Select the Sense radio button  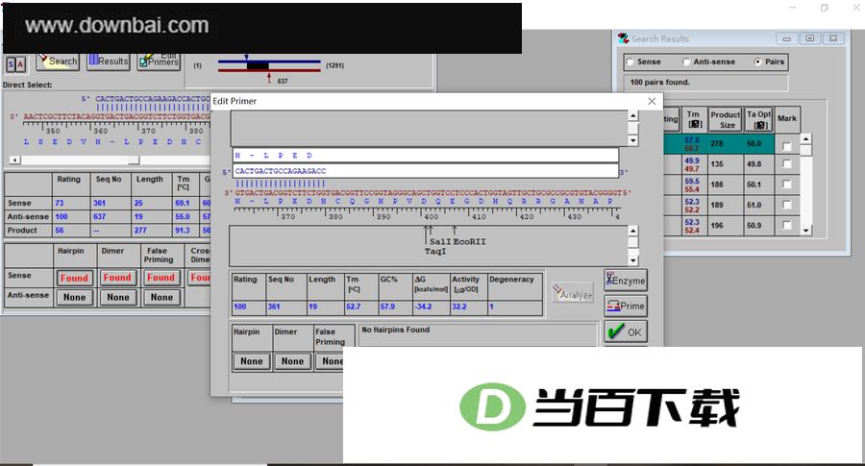point(630,61)
